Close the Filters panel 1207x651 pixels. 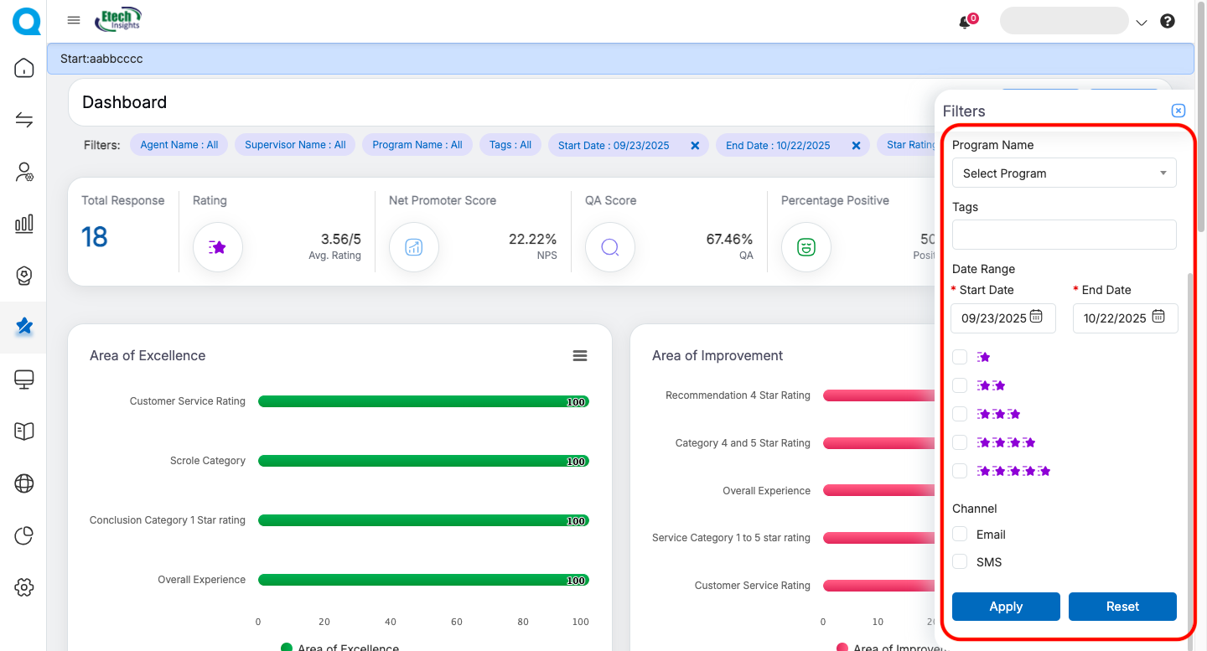pos(1178,111)
